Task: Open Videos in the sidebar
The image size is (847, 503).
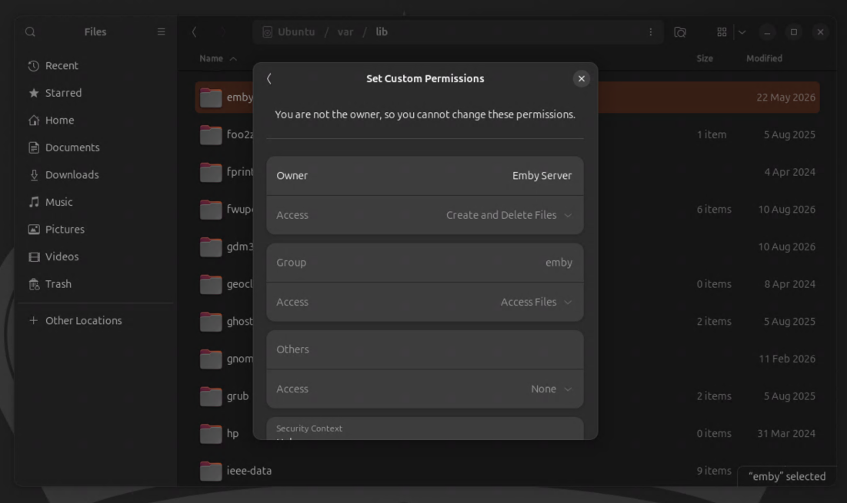Action: pyautogui.click(x=95, y=256)
